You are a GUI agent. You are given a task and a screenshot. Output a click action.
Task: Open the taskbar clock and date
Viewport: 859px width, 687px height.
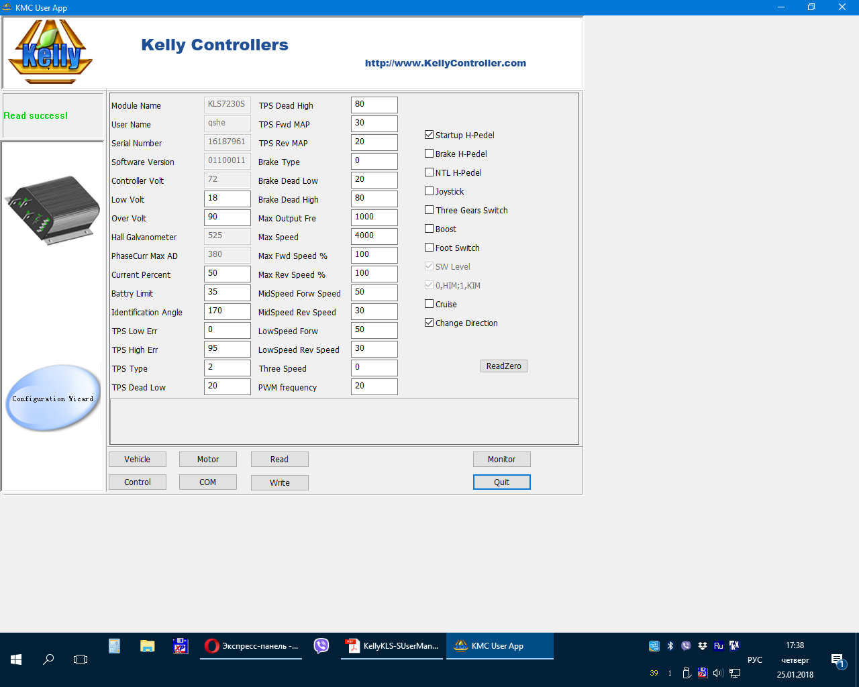tap(795, 660)
